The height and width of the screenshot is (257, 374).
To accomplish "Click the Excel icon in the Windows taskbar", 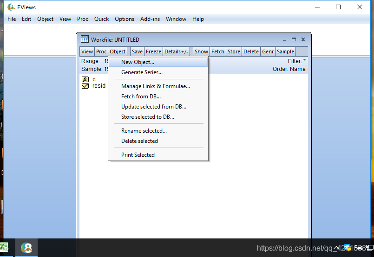I will tap(4, 248).
